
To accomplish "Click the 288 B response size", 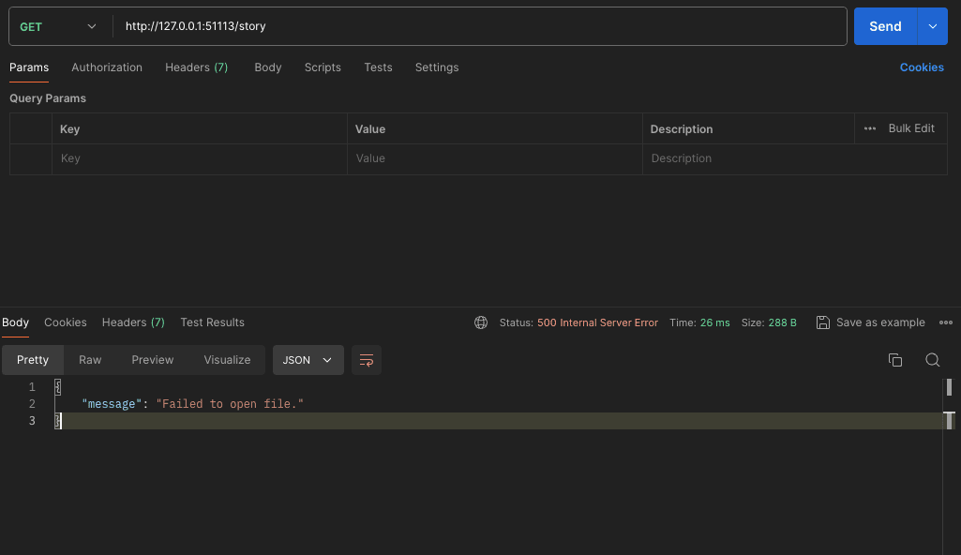I will point(783,322).
